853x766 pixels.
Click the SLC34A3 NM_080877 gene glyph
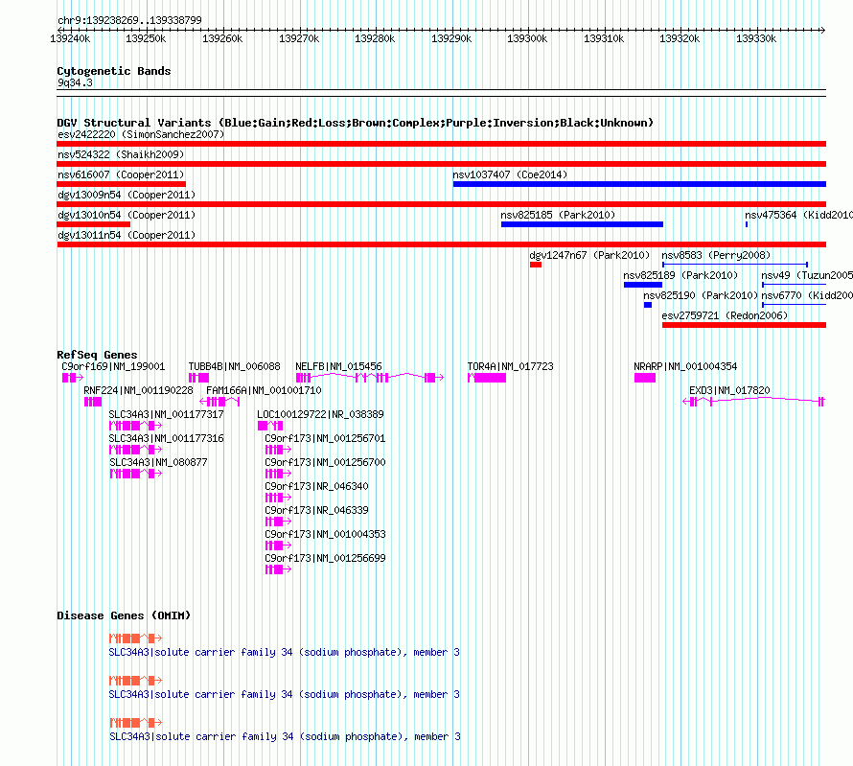136,474
